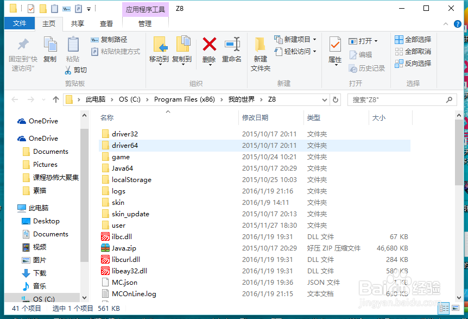Click the Pin to Quick access icon
Image resolution: width=468 pixels, height=319 pixels.
coord(23,45)
